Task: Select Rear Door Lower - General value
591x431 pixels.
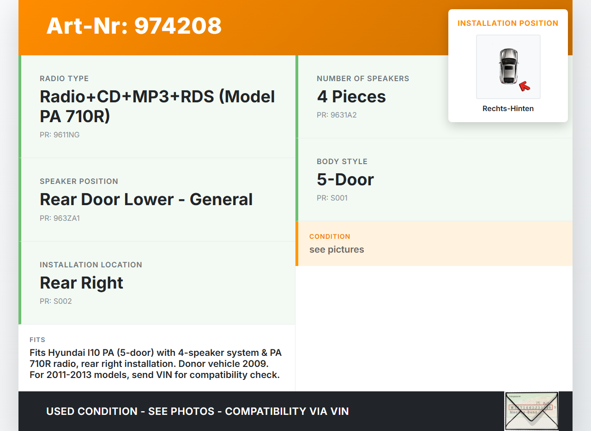Action: coord(146,200)
